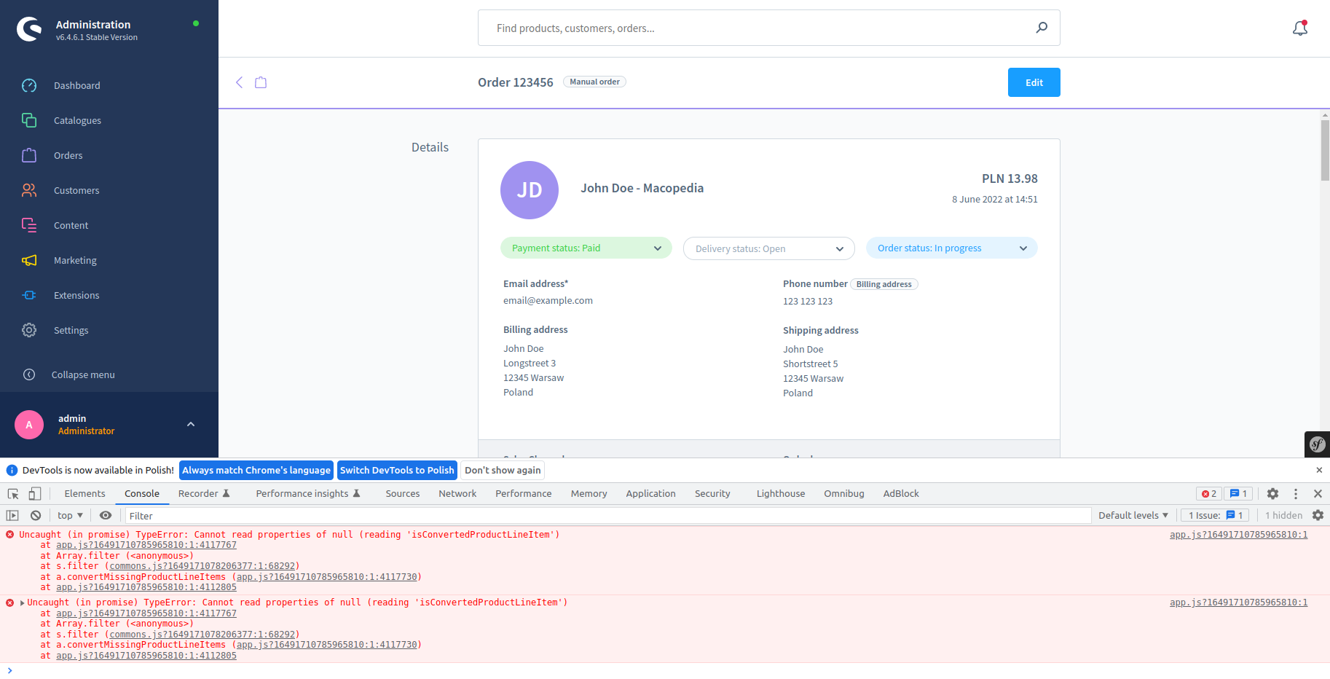The image size is (1330, 679).
Task: Click the page vertical scrollbar
Action: click(1325, 149)
